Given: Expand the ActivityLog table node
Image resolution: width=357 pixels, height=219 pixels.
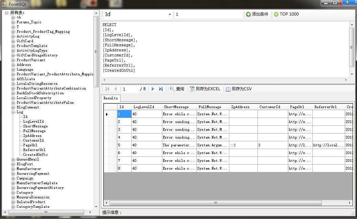Looking at the screenshot, I should 13,36.
